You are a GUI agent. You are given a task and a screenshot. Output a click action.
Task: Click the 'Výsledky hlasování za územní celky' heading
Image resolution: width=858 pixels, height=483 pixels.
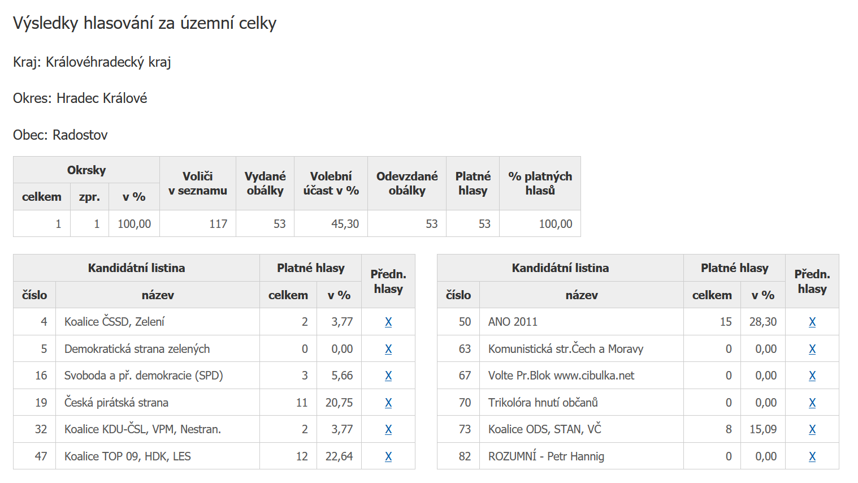pos(145,23)
